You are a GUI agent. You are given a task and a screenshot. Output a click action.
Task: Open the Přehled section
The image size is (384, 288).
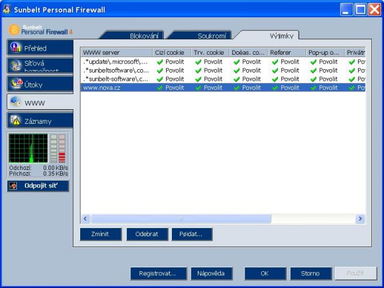coord(40,48)
